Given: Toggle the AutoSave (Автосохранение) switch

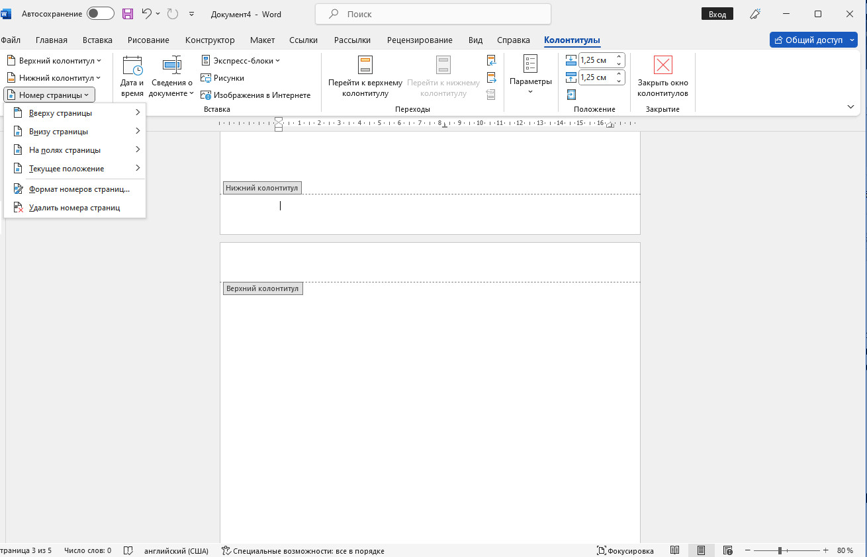Looking at the screenshot, I should pyautogui.click(x=100, y=14).
